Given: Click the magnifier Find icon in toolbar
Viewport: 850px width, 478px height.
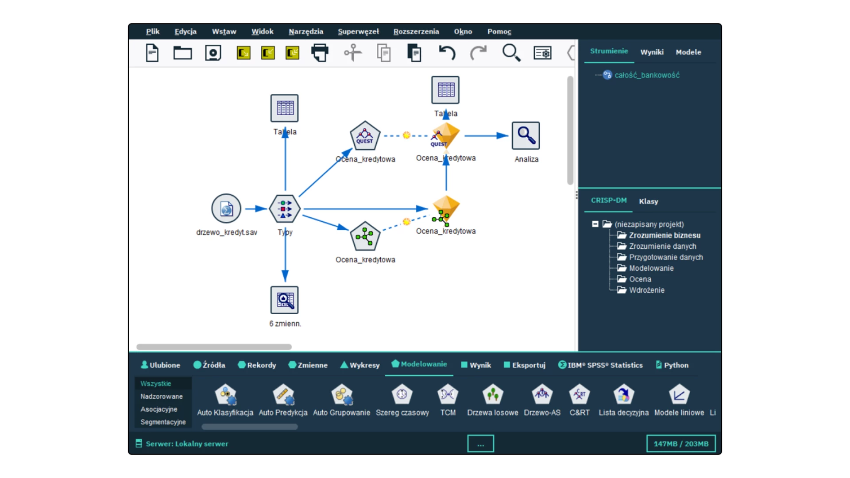Looking at the screenshot, I should point(511,53).
